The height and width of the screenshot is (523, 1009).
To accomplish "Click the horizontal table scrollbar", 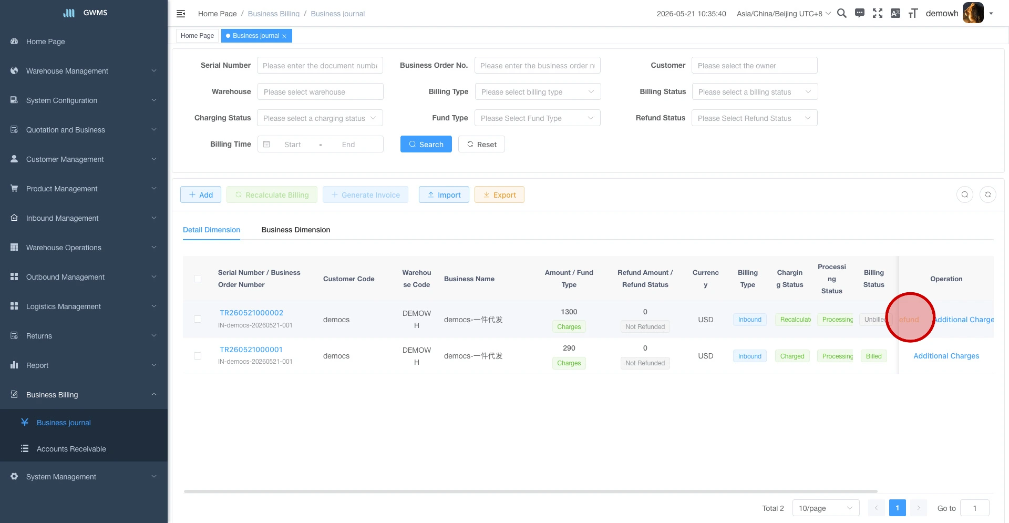I will pyautogui.click(x=530, y=491).
